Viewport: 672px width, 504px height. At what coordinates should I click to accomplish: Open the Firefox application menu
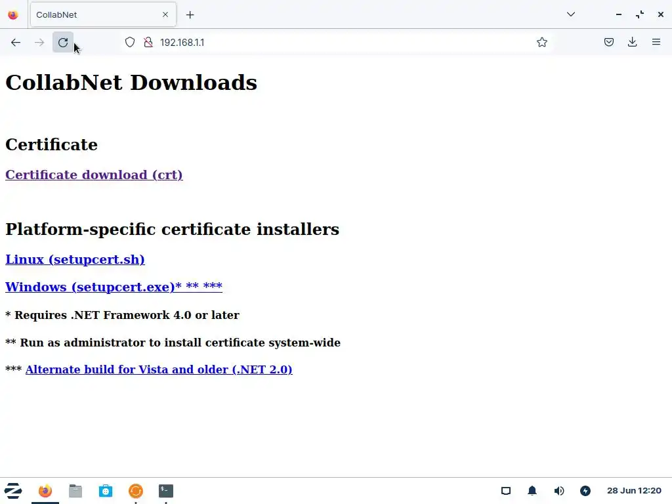(x=656, y=42)
